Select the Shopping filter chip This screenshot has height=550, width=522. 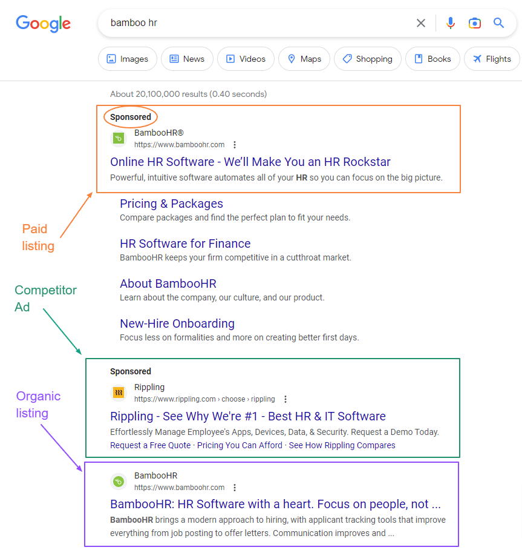click(367, 59)
